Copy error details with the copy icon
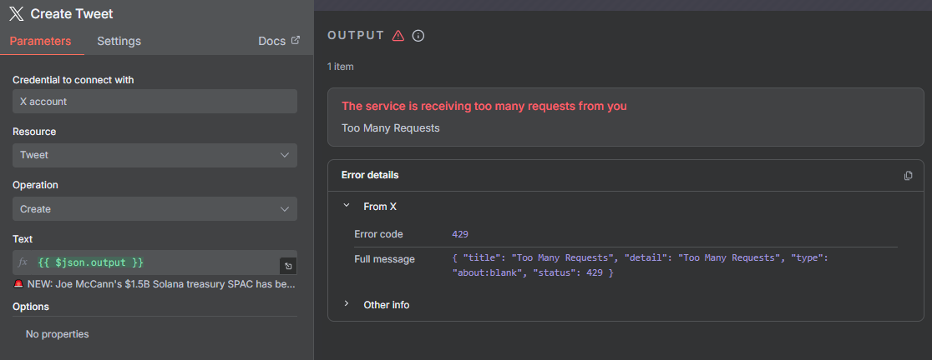This screenshot has height=360, width=932. point(909,176)
